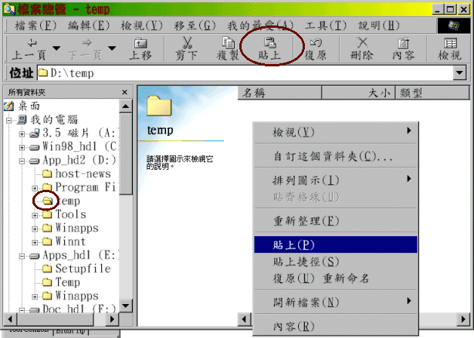Click the 內容 (Properties) toolbar icon
Viewport: 474px width, 338px height.
pos(403,43)
